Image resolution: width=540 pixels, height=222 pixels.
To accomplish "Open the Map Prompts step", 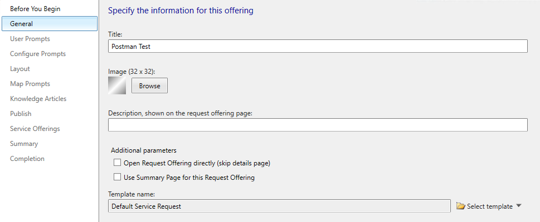I will tap(30, 84).
